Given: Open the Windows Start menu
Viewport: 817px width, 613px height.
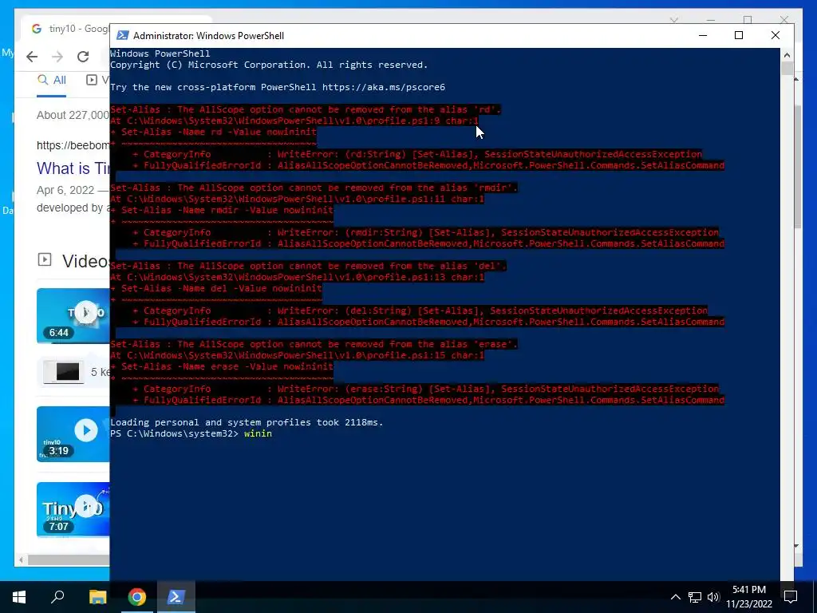Looking at the screenshot, I should click(x=19, y=597).
